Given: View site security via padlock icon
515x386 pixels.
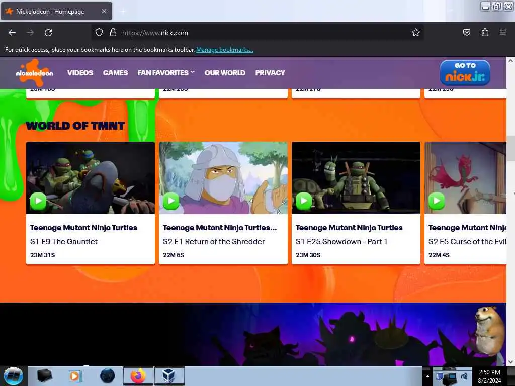Looking at the screenshot, I should (x=113, y=33).
